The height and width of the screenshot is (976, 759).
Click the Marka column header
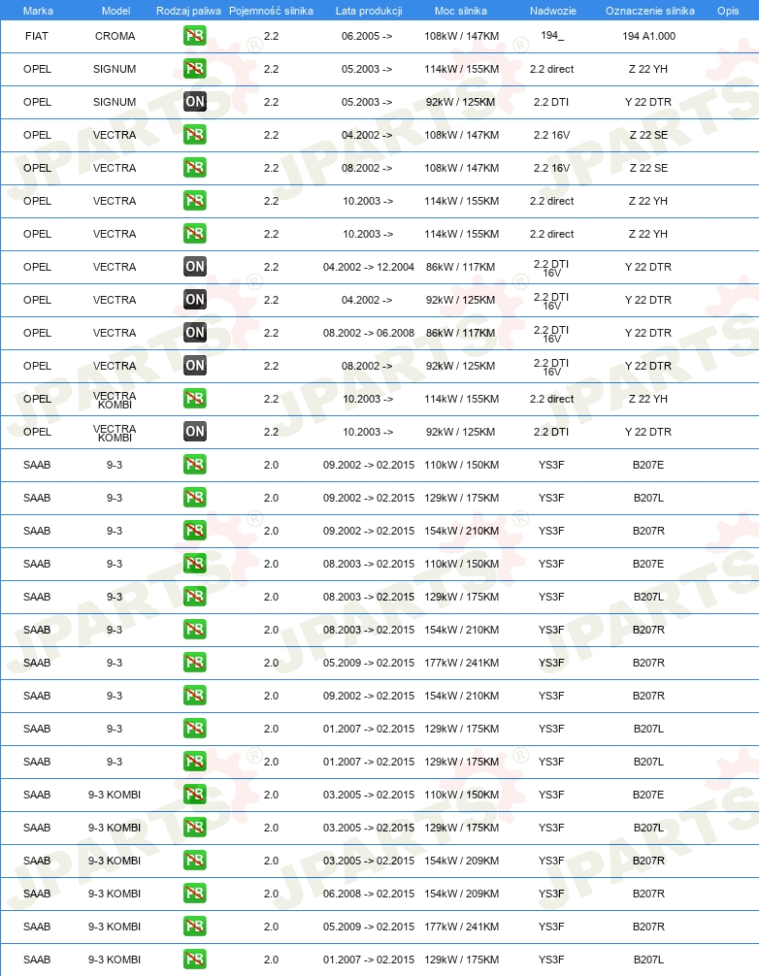coord(38,11)
